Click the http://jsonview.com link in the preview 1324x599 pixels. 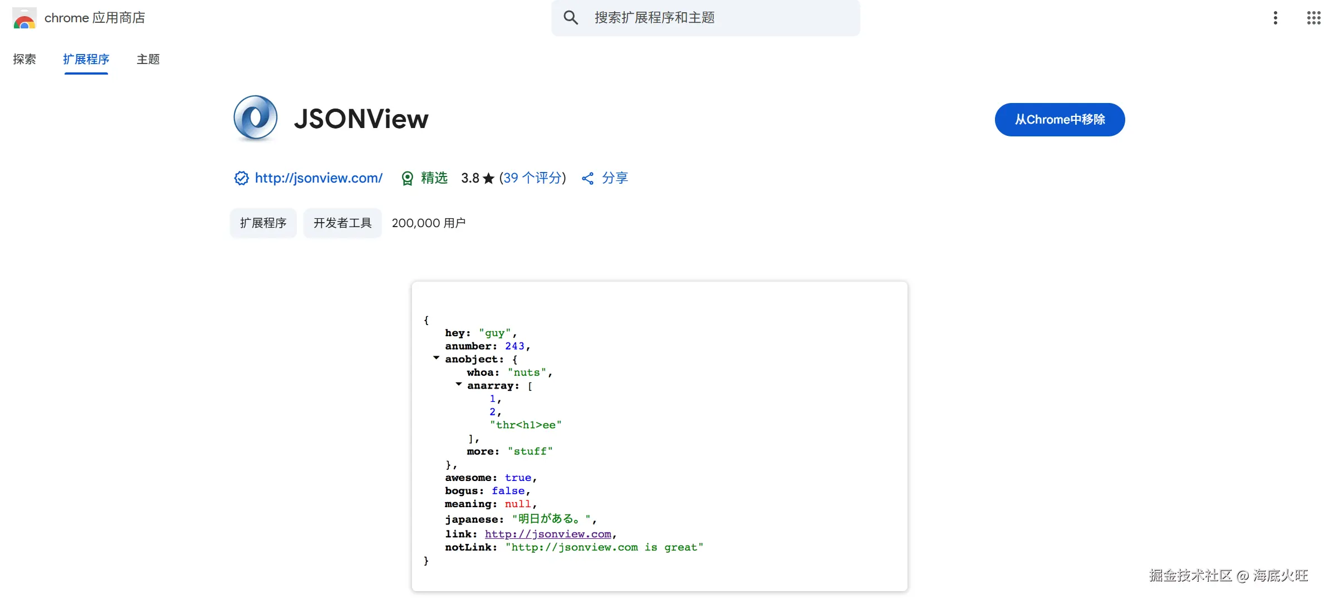point(548,534)
